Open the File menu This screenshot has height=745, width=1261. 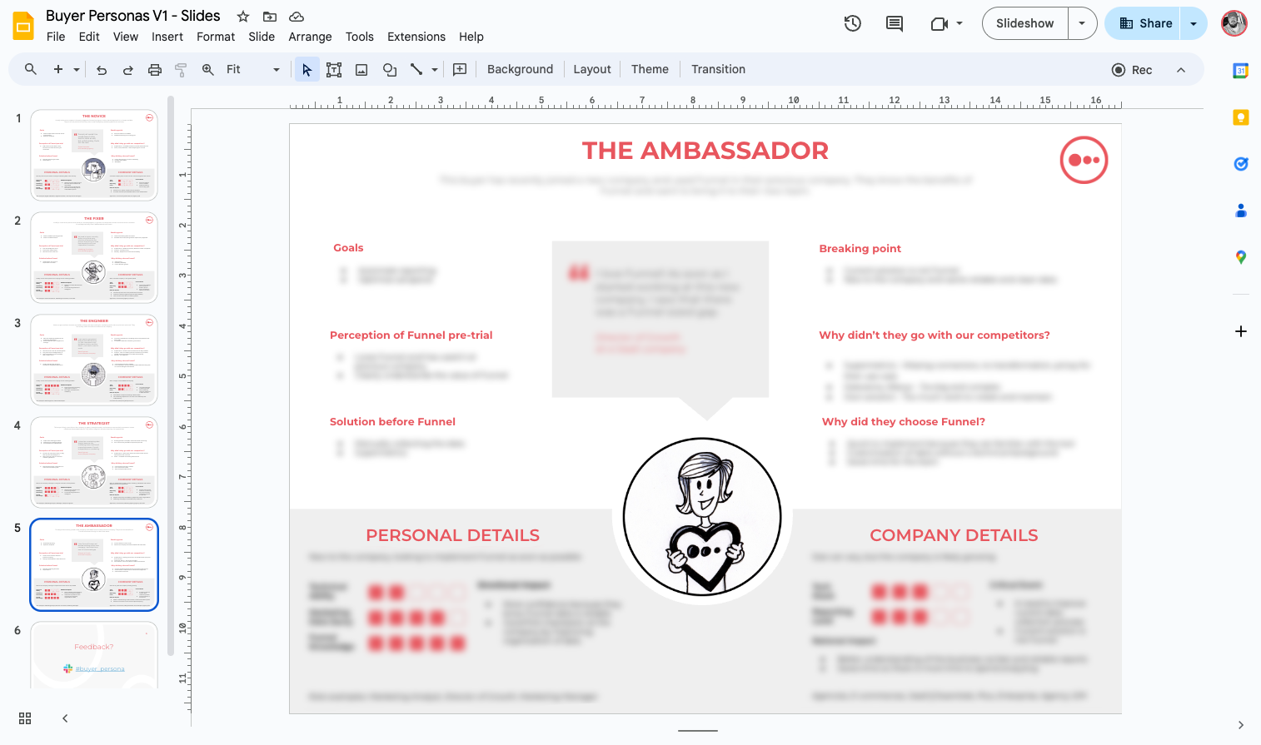coord(56,37)
